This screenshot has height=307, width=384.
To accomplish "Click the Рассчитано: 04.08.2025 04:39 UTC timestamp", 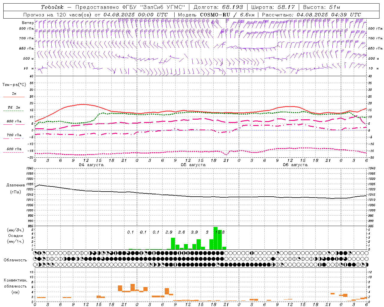I will pos(311,15).
